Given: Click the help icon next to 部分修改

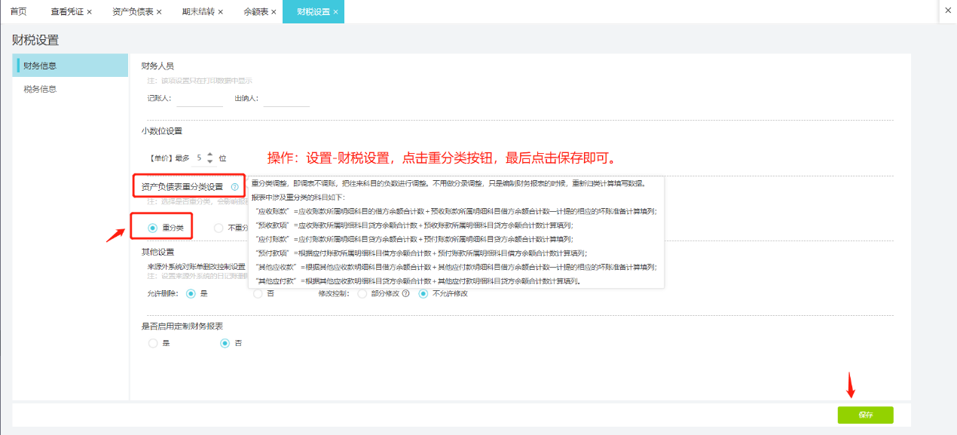Looking at the screenshot, I should pyautogui.click(x=405, y=293).
